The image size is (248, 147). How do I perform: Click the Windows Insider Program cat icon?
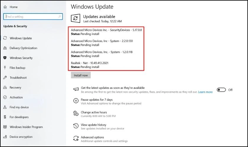click(x=5, y=127)
